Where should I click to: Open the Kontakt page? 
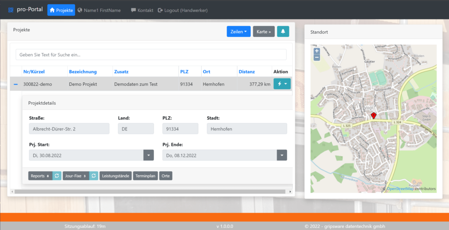click(142, 11)
